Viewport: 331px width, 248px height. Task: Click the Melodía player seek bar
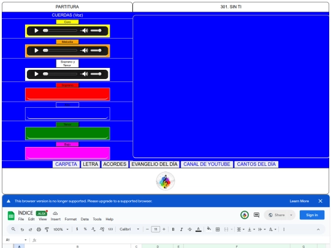pos(60,50)
